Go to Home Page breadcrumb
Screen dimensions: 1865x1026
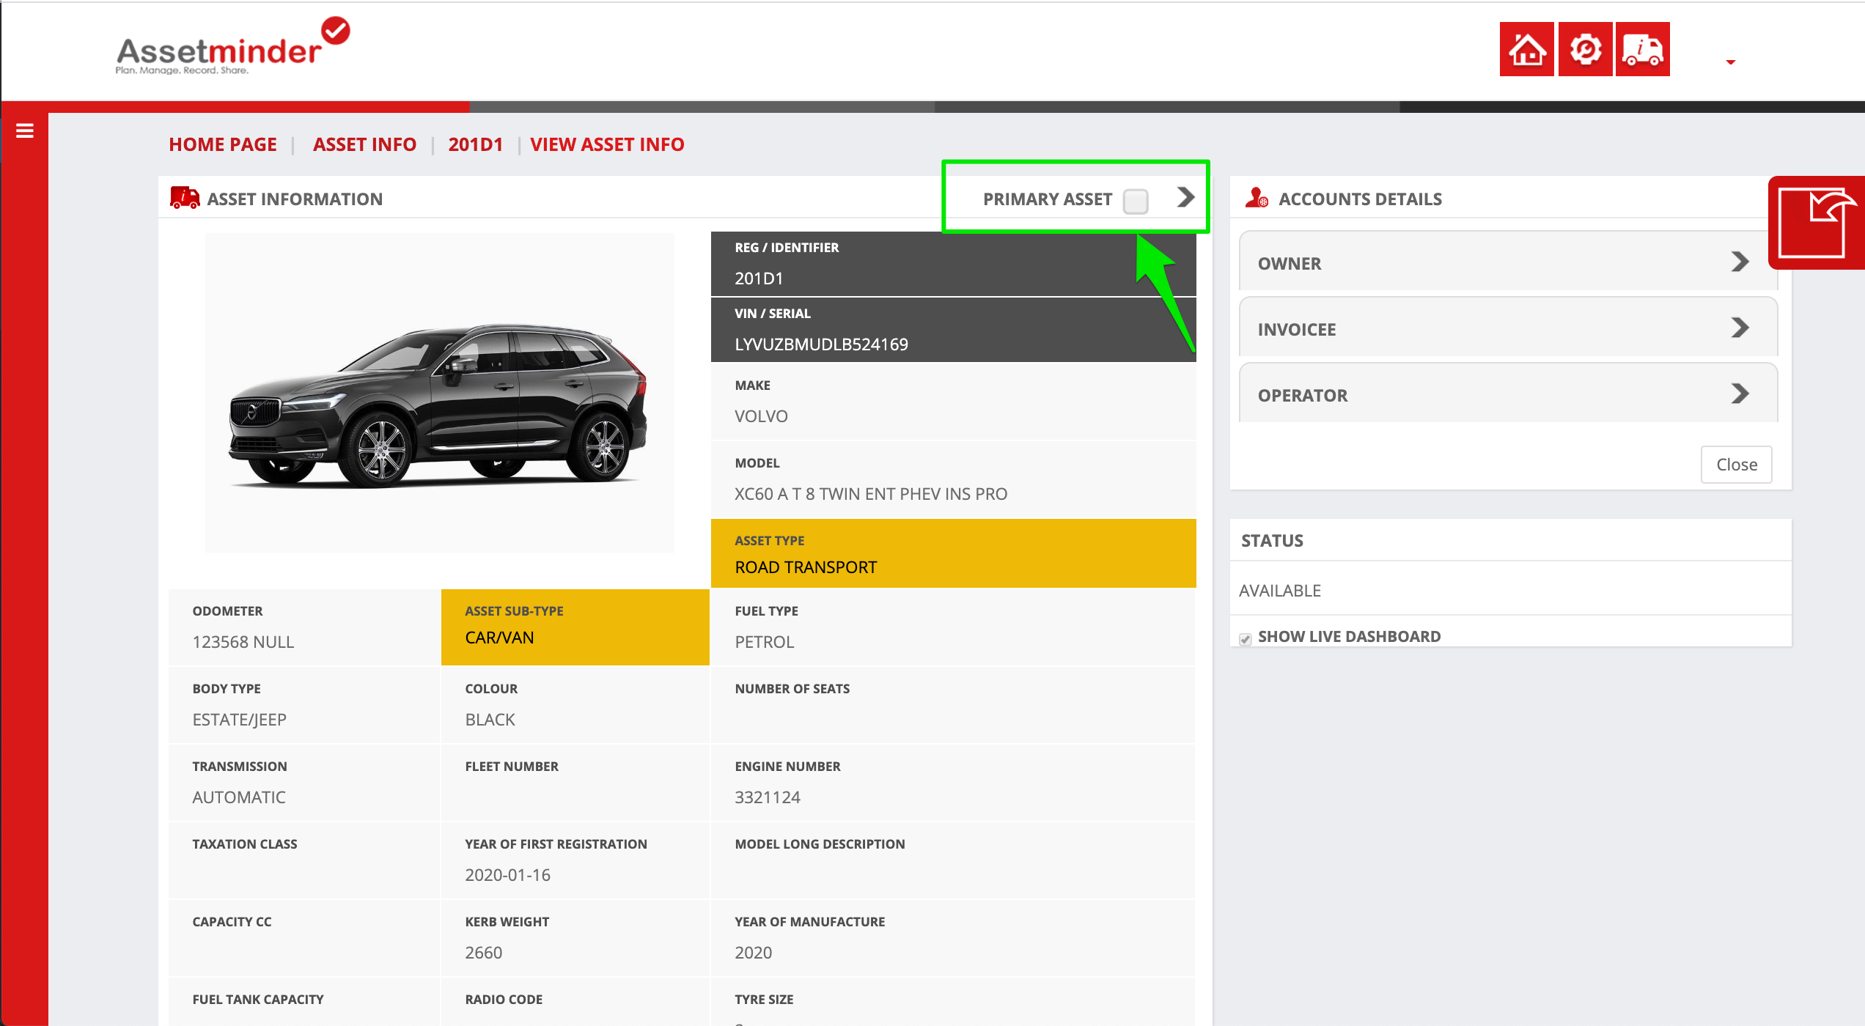click(223, 144)
